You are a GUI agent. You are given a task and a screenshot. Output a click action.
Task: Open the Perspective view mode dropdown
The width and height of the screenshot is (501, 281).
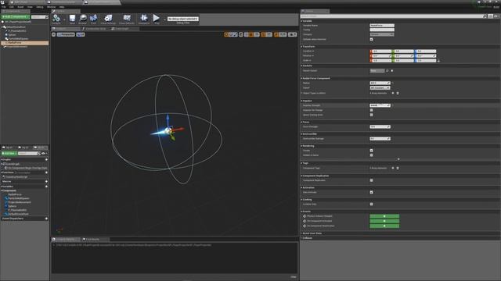click(x=66, y=34)
